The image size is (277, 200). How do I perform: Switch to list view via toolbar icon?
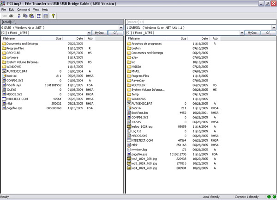point(39,15)
